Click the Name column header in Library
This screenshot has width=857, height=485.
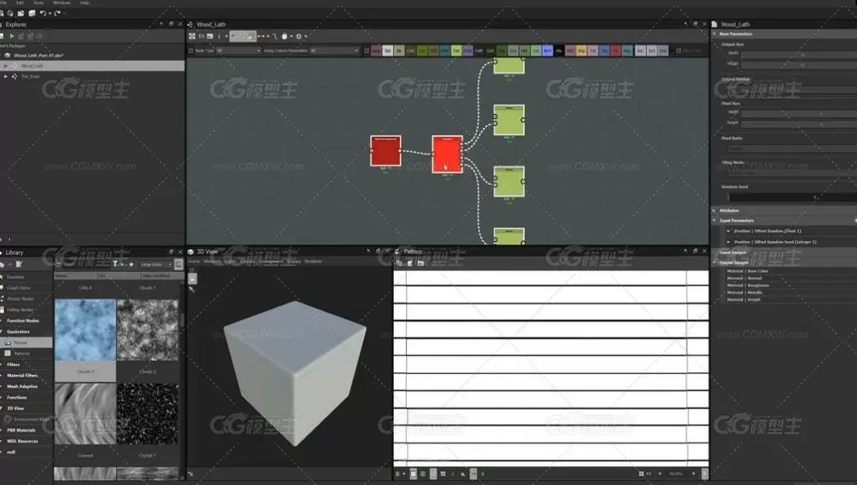click(x=75, y=276)
